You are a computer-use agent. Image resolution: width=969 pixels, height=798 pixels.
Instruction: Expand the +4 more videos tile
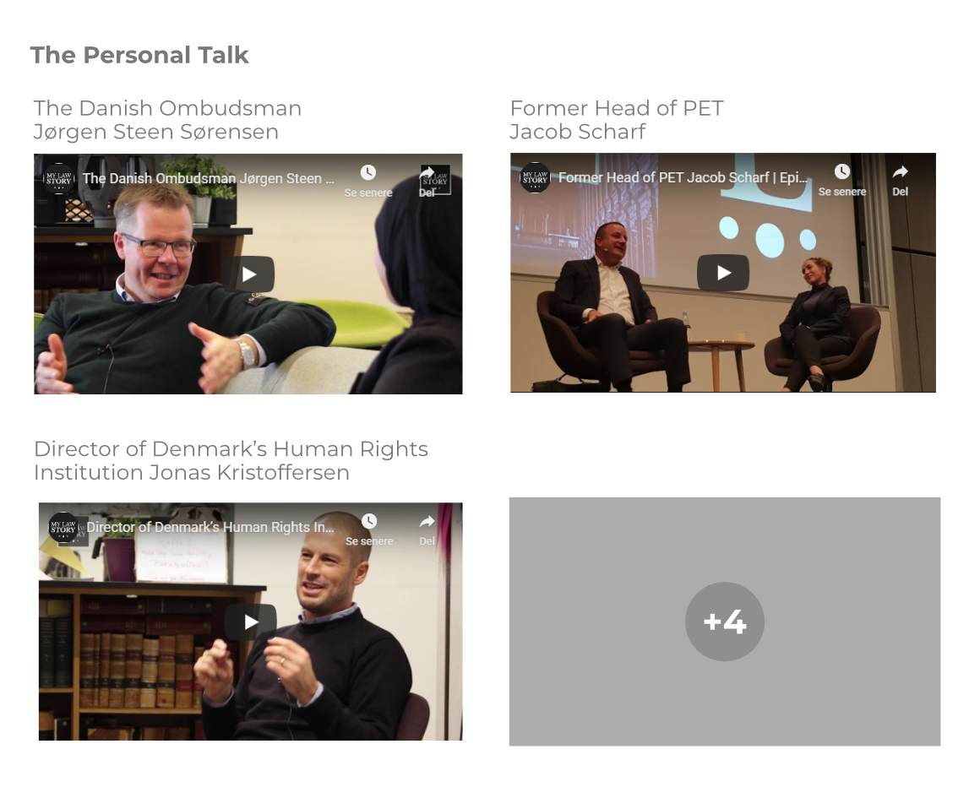coord(725,622)
